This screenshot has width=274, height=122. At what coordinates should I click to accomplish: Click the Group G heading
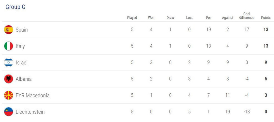point(15,7)
